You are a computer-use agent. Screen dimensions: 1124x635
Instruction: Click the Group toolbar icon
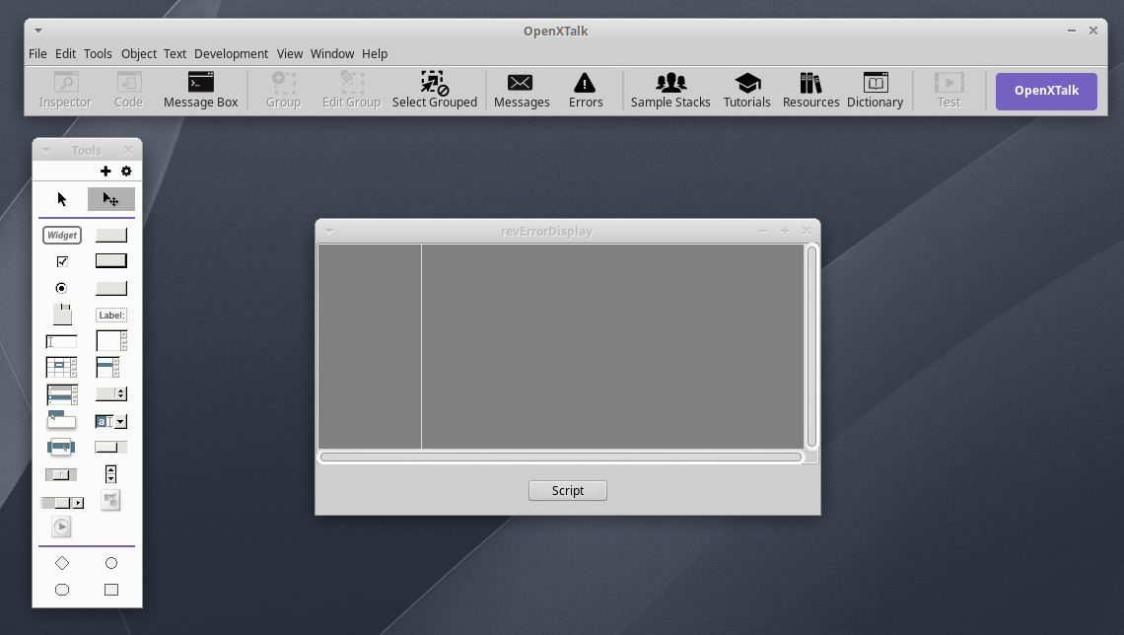point(284,91)
